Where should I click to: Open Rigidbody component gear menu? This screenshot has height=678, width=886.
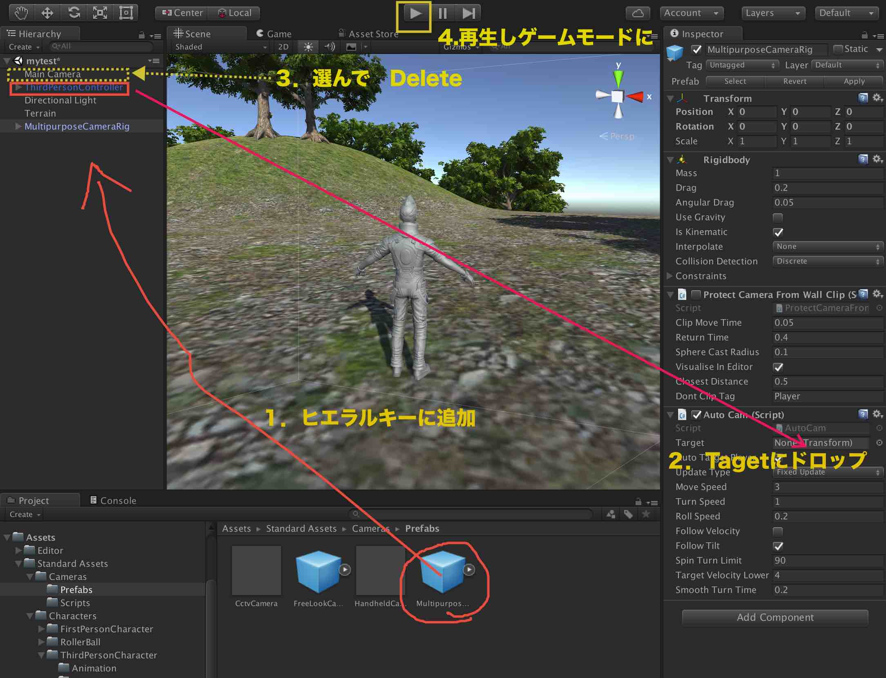coord(878,159)
